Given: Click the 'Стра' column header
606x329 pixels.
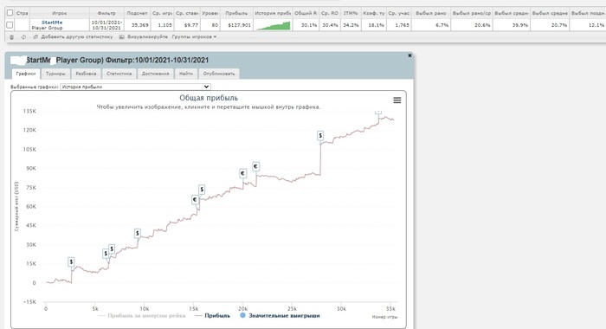Looking at the screenshot, I should tap(22, 13).
